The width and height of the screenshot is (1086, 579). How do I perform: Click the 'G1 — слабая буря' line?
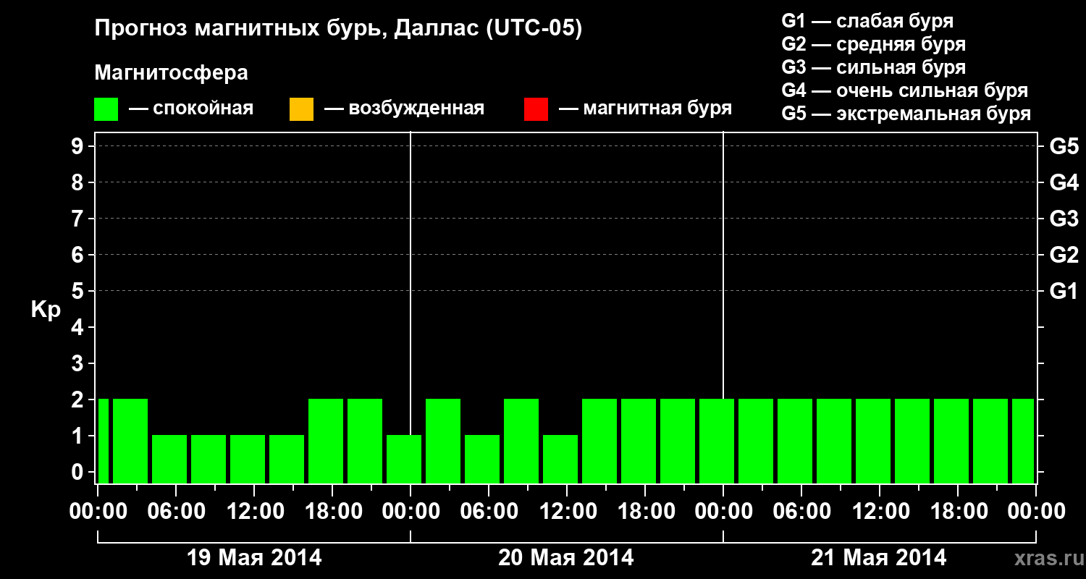tap(867, 21)
